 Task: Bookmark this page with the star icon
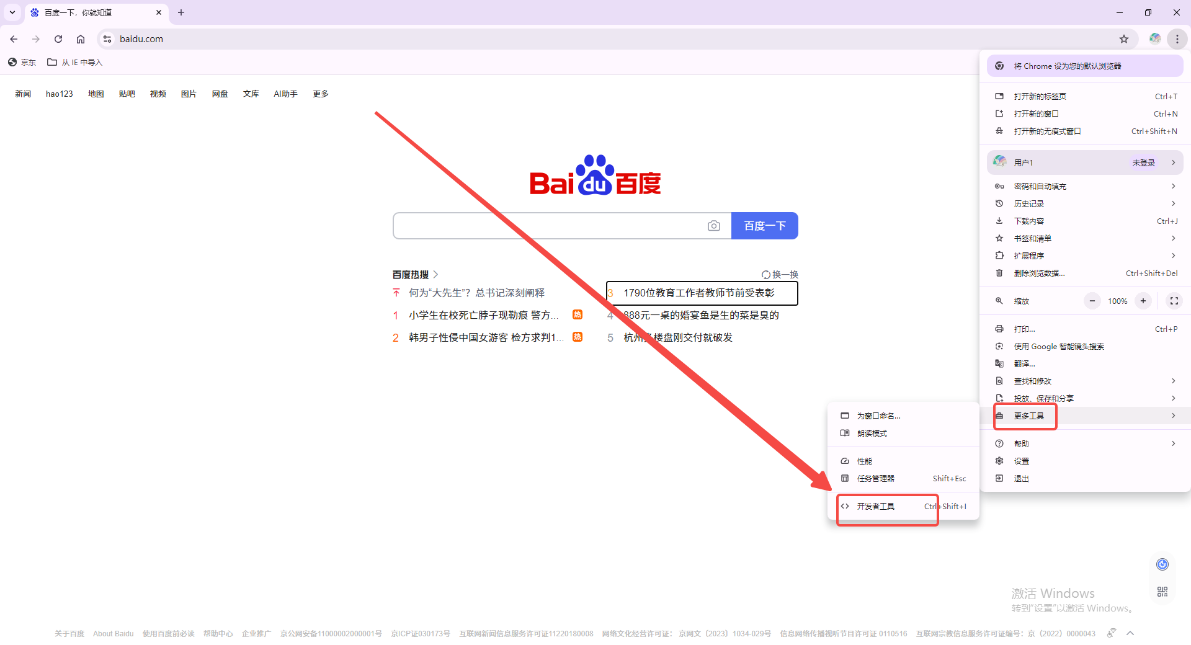1124,39
